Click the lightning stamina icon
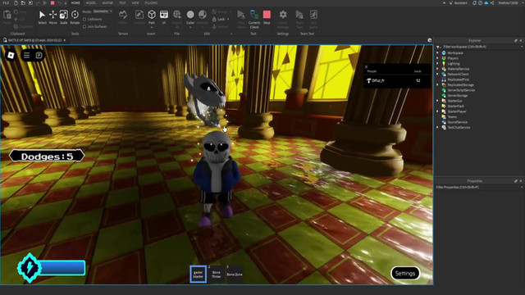The image size is (525, 295). click(30, 268)
